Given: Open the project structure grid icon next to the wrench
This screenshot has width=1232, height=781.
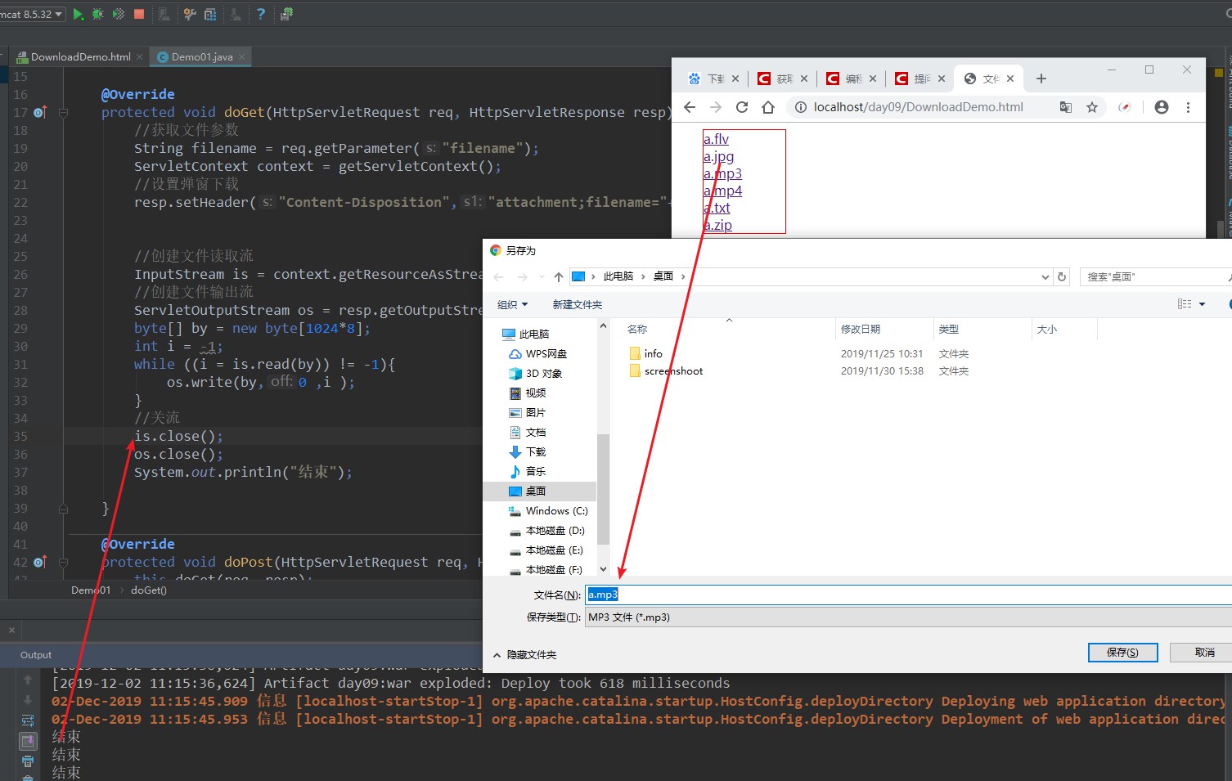Looking at the screenshot, I should pyautogui.click(x=210, y=14).
